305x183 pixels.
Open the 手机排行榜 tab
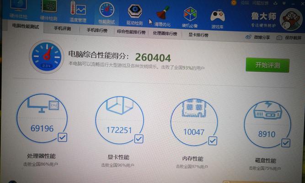pyautogui.click(x=97, y=30)
